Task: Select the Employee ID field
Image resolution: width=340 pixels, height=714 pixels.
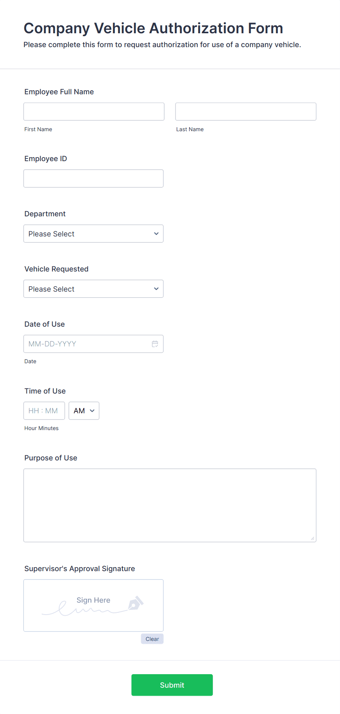Action: (93, 178)
